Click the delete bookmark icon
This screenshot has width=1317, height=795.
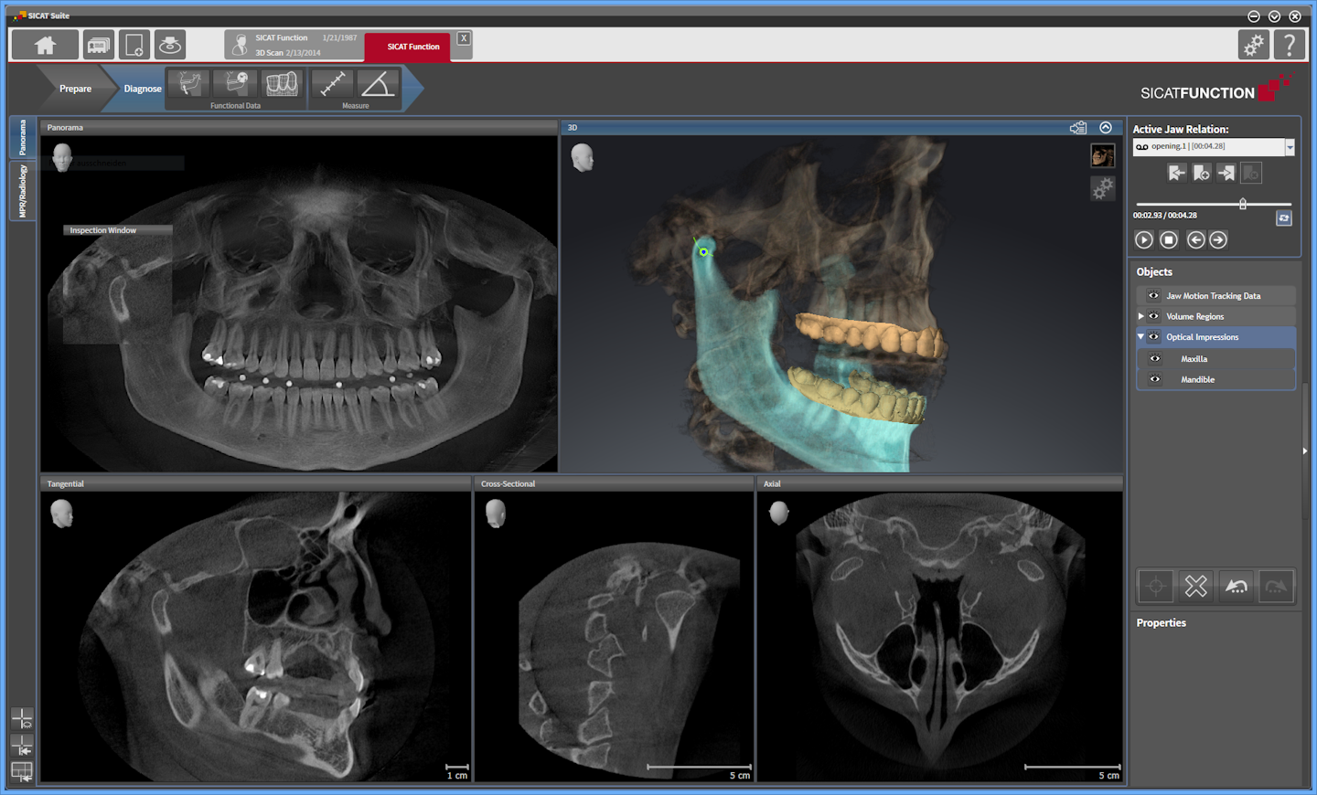pos(1251,173)
